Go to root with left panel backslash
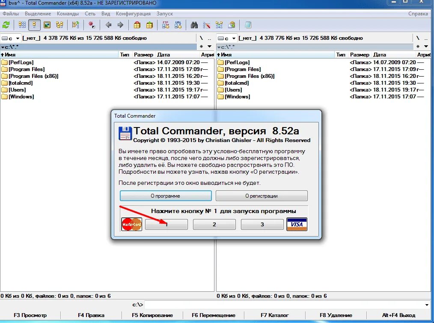Screen dimensions: 434x323 pos(201,38)
